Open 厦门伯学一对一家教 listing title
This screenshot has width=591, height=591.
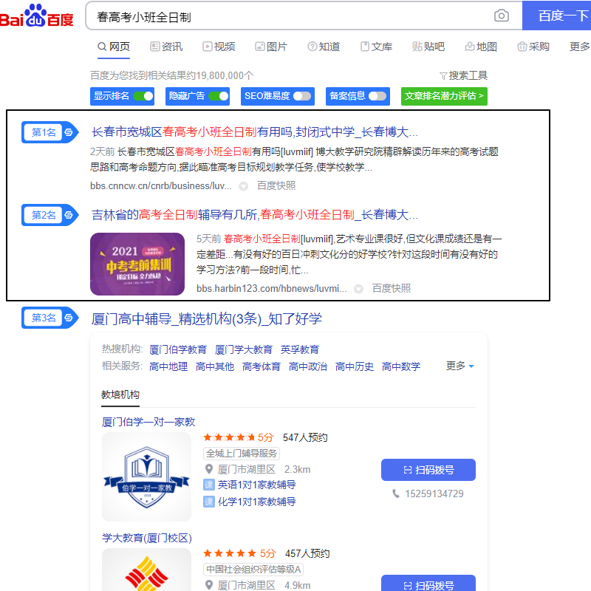click(148, 422)
